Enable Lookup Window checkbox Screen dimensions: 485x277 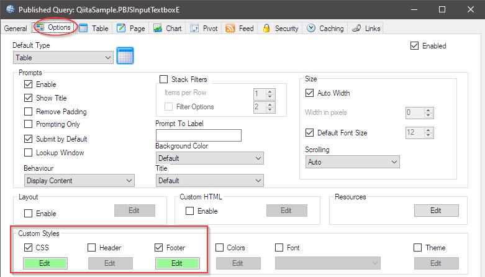pos(28,153)
